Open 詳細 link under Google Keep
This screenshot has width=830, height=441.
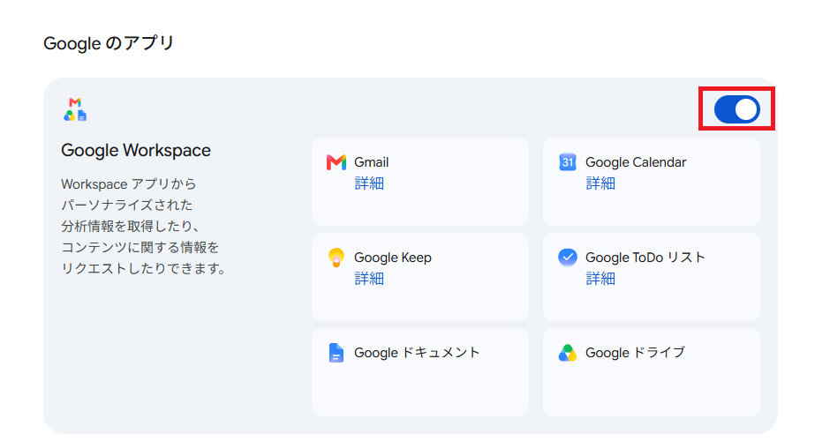(x=369, y=279)
